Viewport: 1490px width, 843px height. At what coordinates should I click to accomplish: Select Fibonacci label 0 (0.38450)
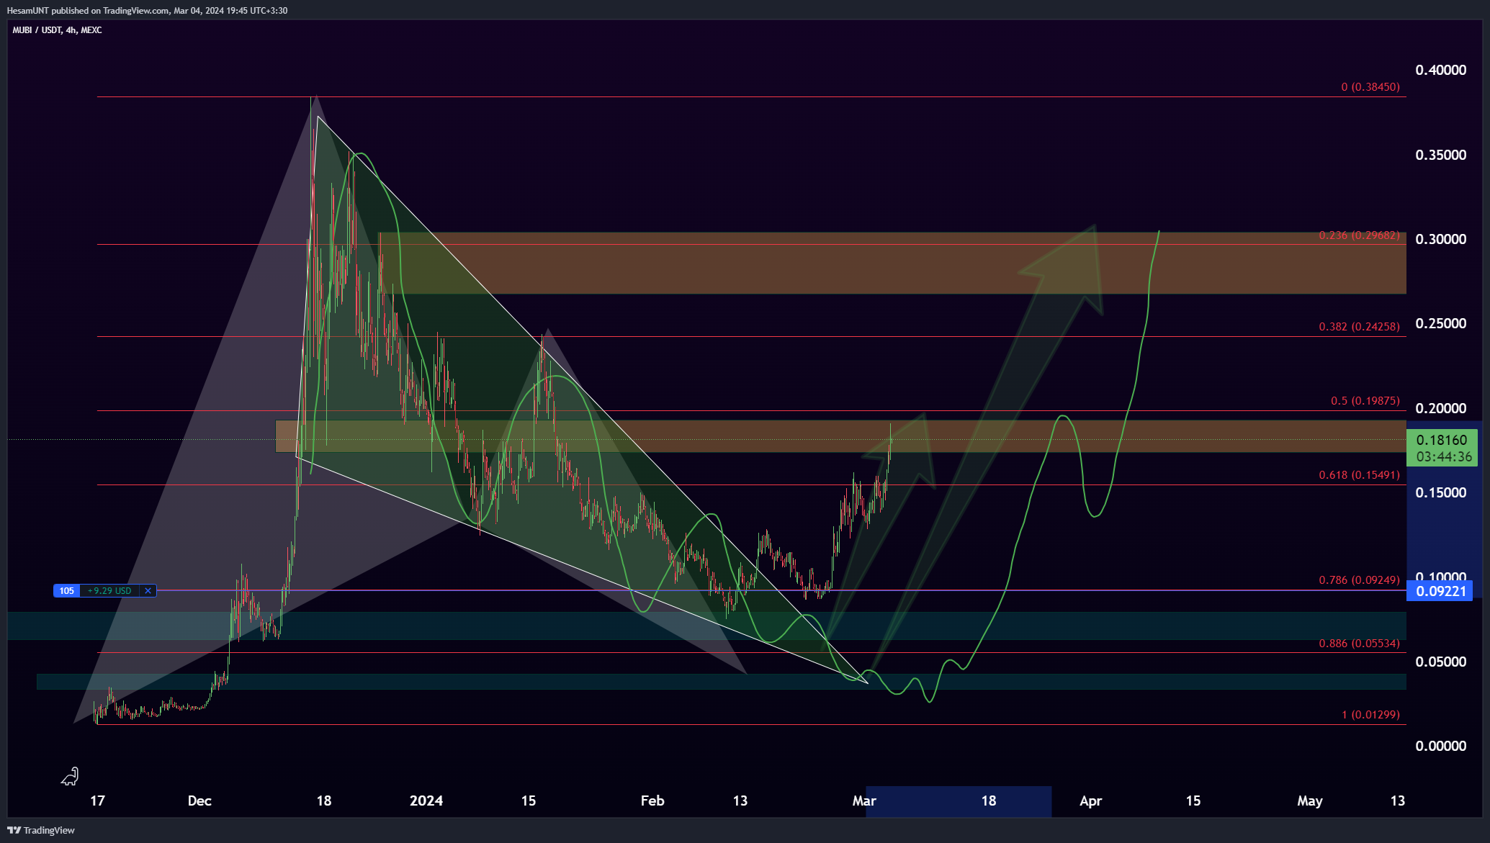[x=1370, y=87]
